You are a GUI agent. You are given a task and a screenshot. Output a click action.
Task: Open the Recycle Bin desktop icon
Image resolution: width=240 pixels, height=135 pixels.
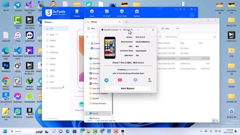tap(231, 113)
